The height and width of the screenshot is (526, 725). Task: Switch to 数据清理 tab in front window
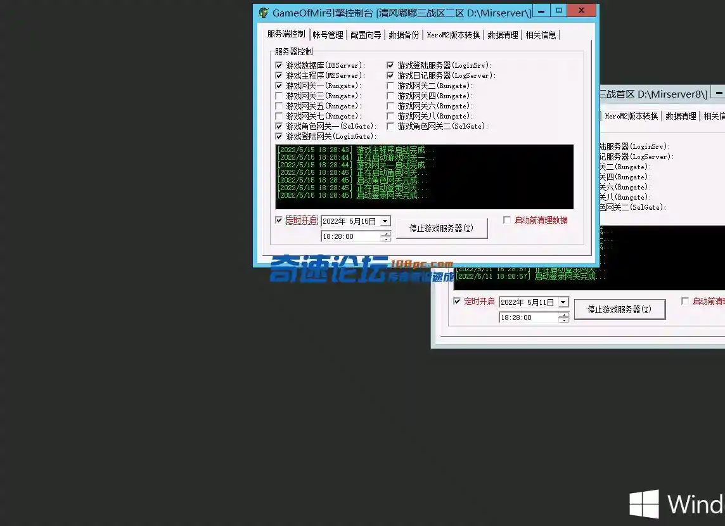(503, 35)
